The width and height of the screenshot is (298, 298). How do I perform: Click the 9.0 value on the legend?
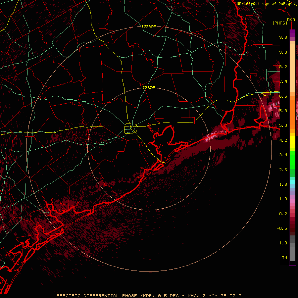(283, 52)
